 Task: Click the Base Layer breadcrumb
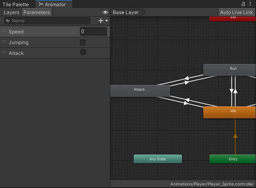126,12
